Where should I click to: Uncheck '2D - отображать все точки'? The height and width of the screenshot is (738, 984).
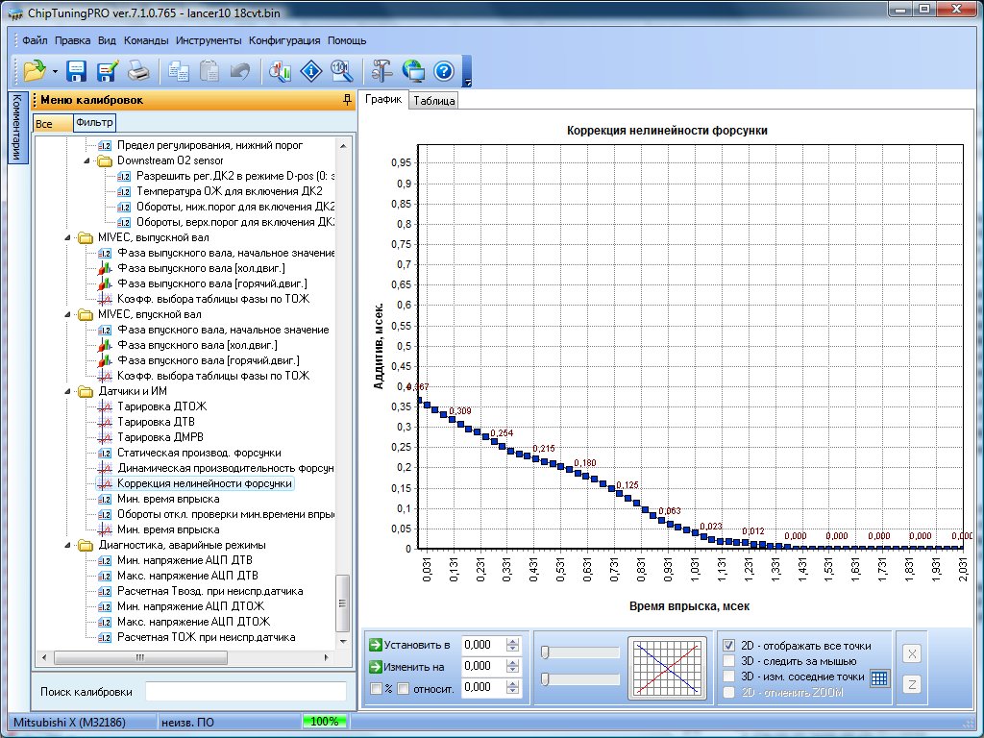coord(729,645)
